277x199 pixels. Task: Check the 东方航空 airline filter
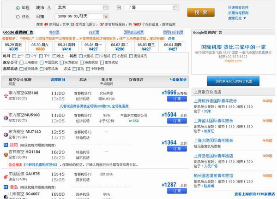(x=62, y=63)
